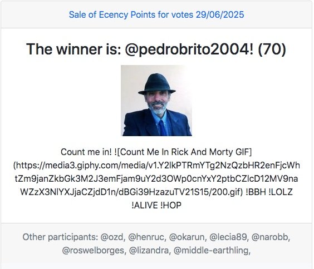Click the !ALIVE command text

tap(145, 205)
